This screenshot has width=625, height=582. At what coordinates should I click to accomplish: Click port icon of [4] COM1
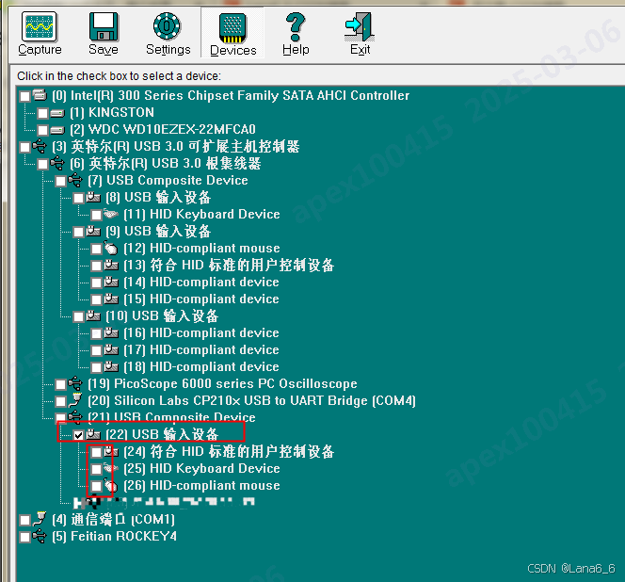pos(40,519)
